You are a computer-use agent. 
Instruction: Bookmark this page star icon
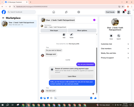(123, 7)
